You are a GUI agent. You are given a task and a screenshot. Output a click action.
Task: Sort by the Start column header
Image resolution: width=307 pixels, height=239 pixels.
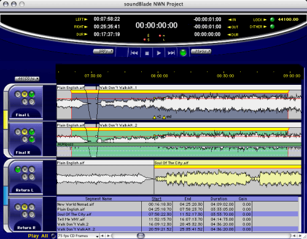pos(157,199)
